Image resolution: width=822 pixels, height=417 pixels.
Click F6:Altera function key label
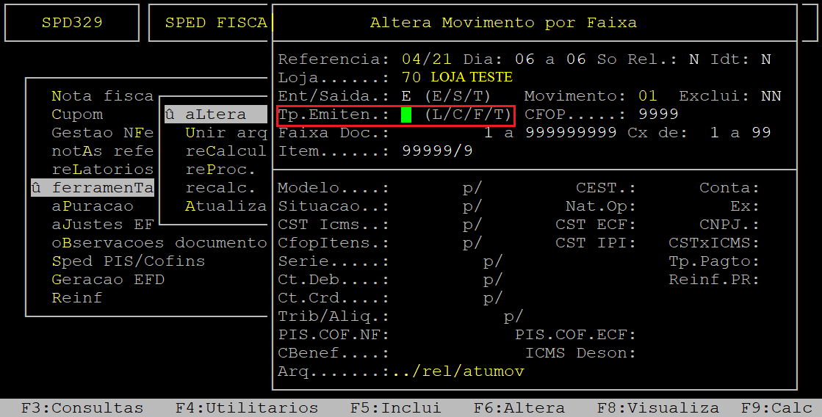[x=519, y=408]
